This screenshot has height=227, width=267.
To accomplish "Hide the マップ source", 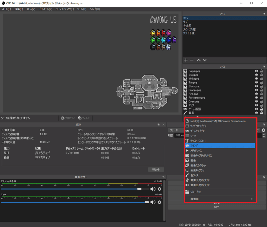I will click(256, 105).
